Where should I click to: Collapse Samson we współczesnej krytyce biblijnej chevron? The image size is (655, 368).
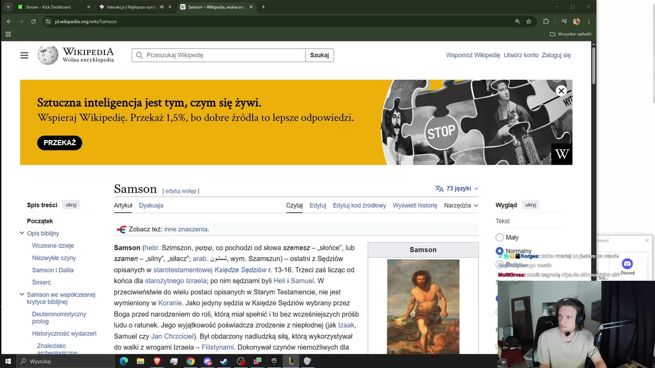click(x=22, y=294)
